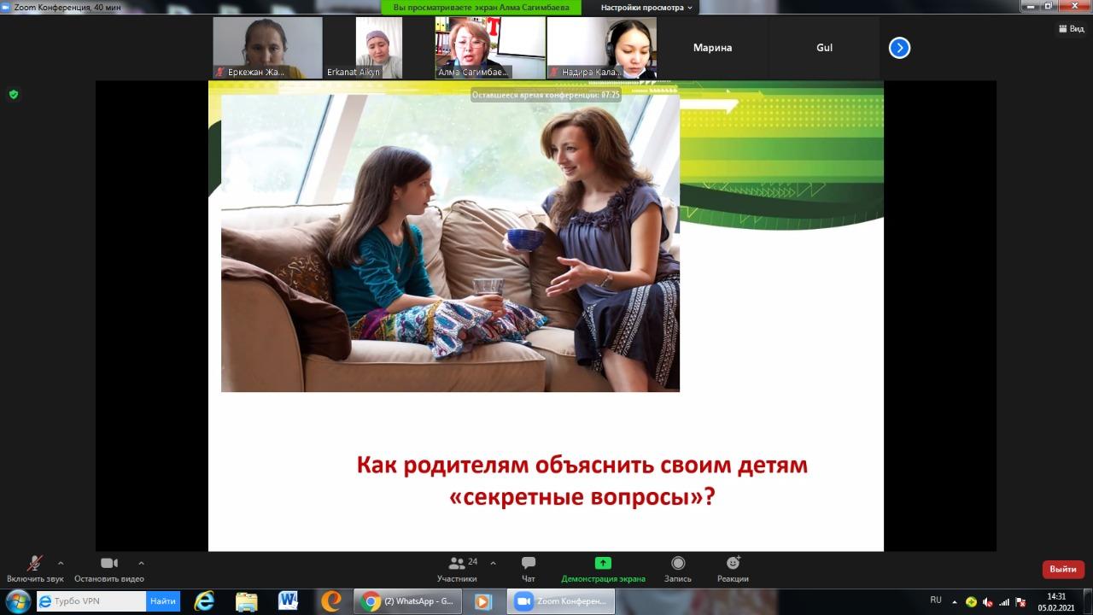This screenshot has height=615, width=1093.
Task: Unmute microphone with Включить звук
Action: 35,564
